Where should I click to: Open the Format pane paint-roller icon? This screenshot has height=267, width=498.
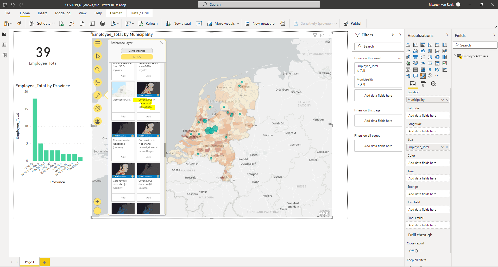tap(423, 84)
